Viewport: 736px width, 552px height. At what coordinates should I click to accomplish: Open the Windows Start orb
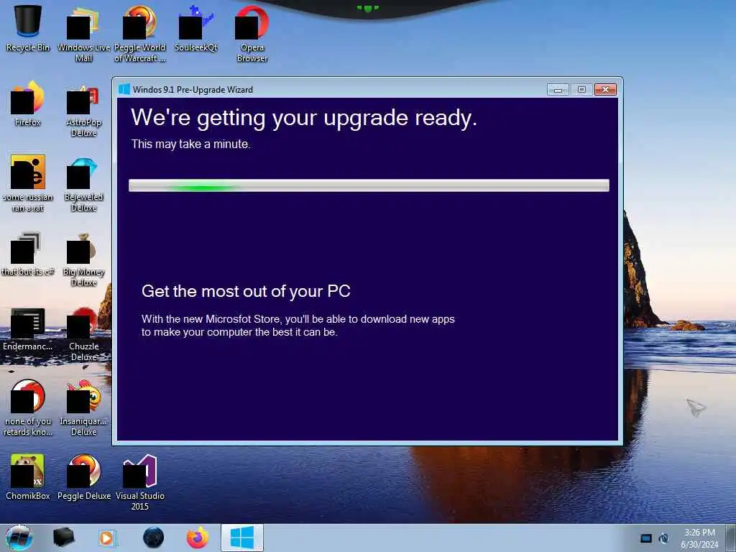[x=19, y=538]
